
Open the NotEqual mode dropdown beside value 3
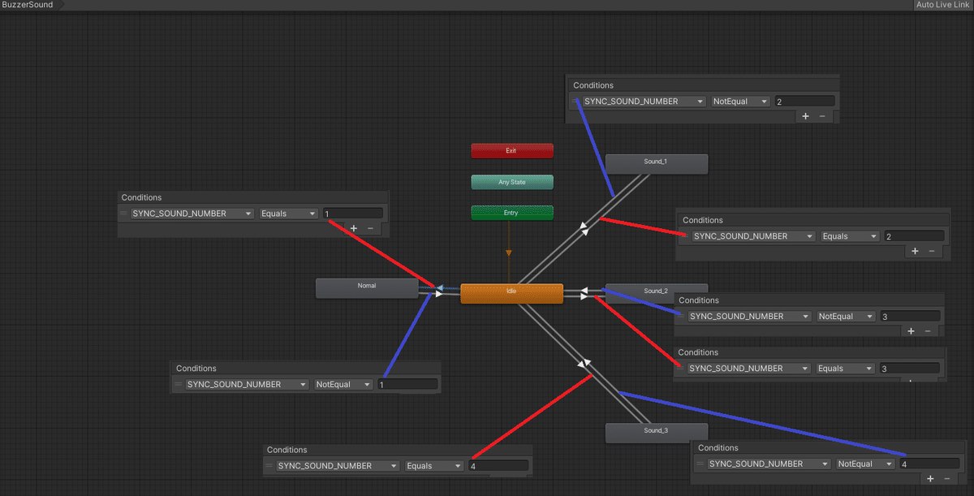click(846, 316)
